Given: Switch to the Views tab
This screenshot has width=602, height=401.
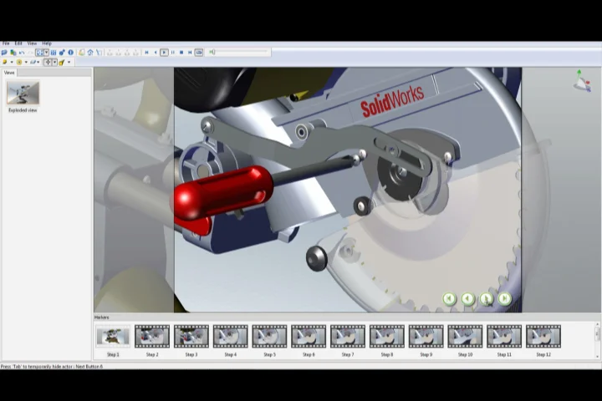Looking at the screenshot, I should [10, 73].
